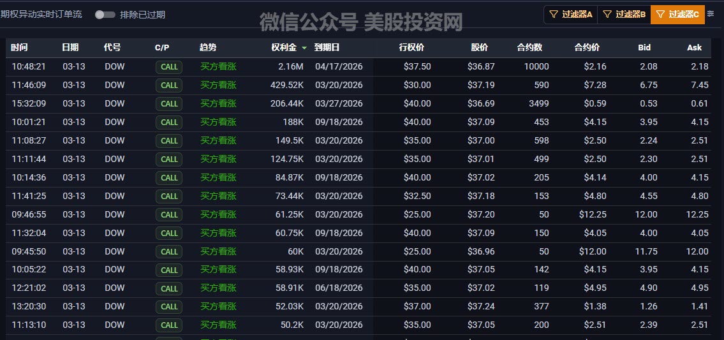Click 买方看涨 trend in the 12:21:02 row

click(218, 288)
